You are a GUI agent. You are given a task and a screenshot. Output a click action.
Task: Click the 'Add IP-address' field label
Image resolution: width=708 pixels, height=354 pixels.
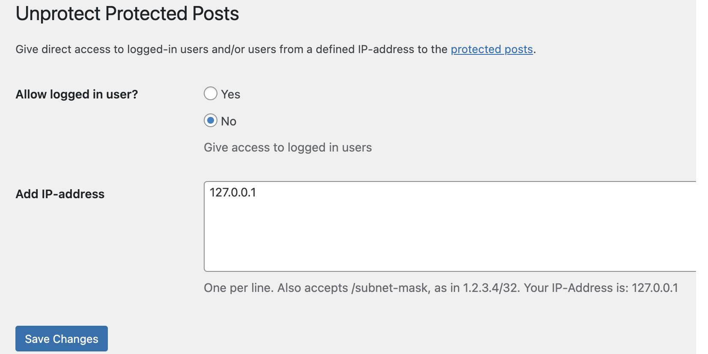coord(60,194)
